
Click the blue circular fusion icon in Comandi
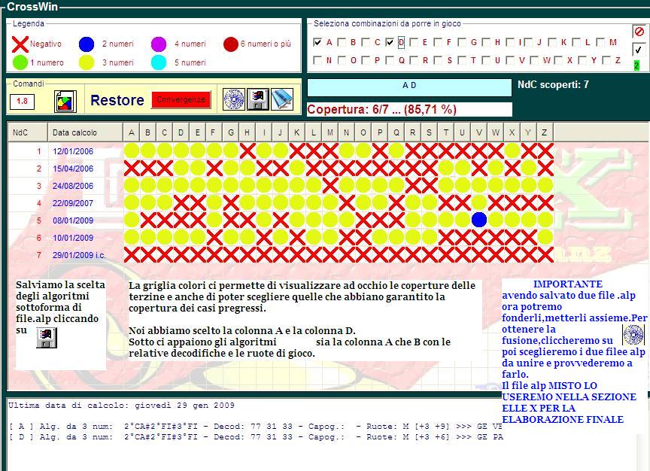tap(234, 99)
